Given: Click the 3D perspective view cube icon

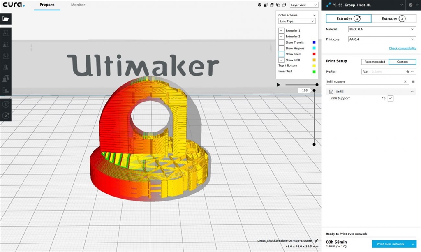Looking at the screenshot, I should point(260,5).
